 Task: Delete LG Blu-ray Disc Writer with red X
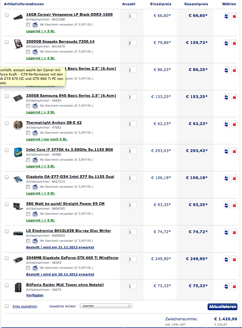[234, 232]
